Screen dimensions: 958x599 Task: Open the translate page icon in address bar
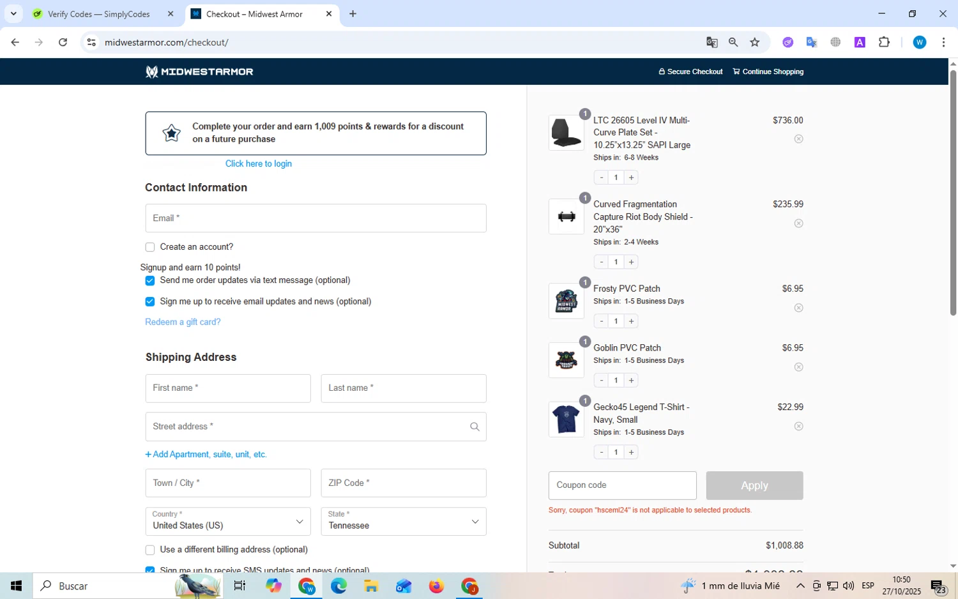(711, 42)
